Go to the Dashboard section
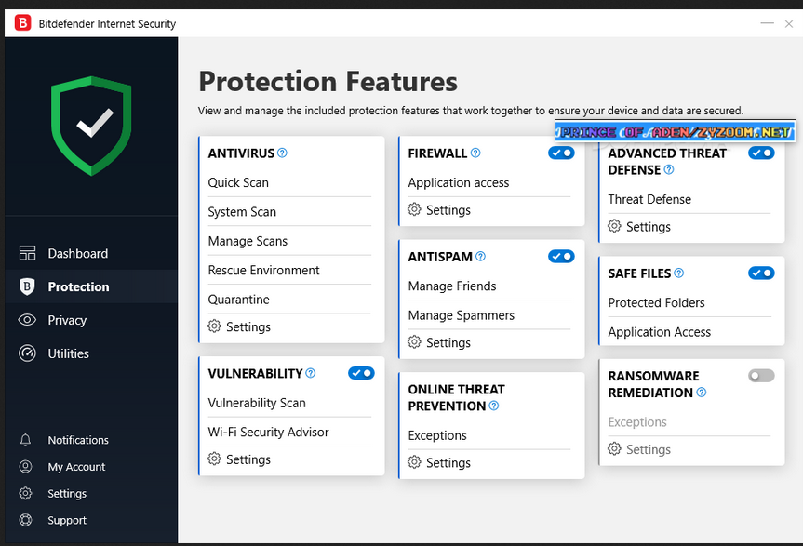The width and height of the screenshot is (803, 546). coord(91,253)
